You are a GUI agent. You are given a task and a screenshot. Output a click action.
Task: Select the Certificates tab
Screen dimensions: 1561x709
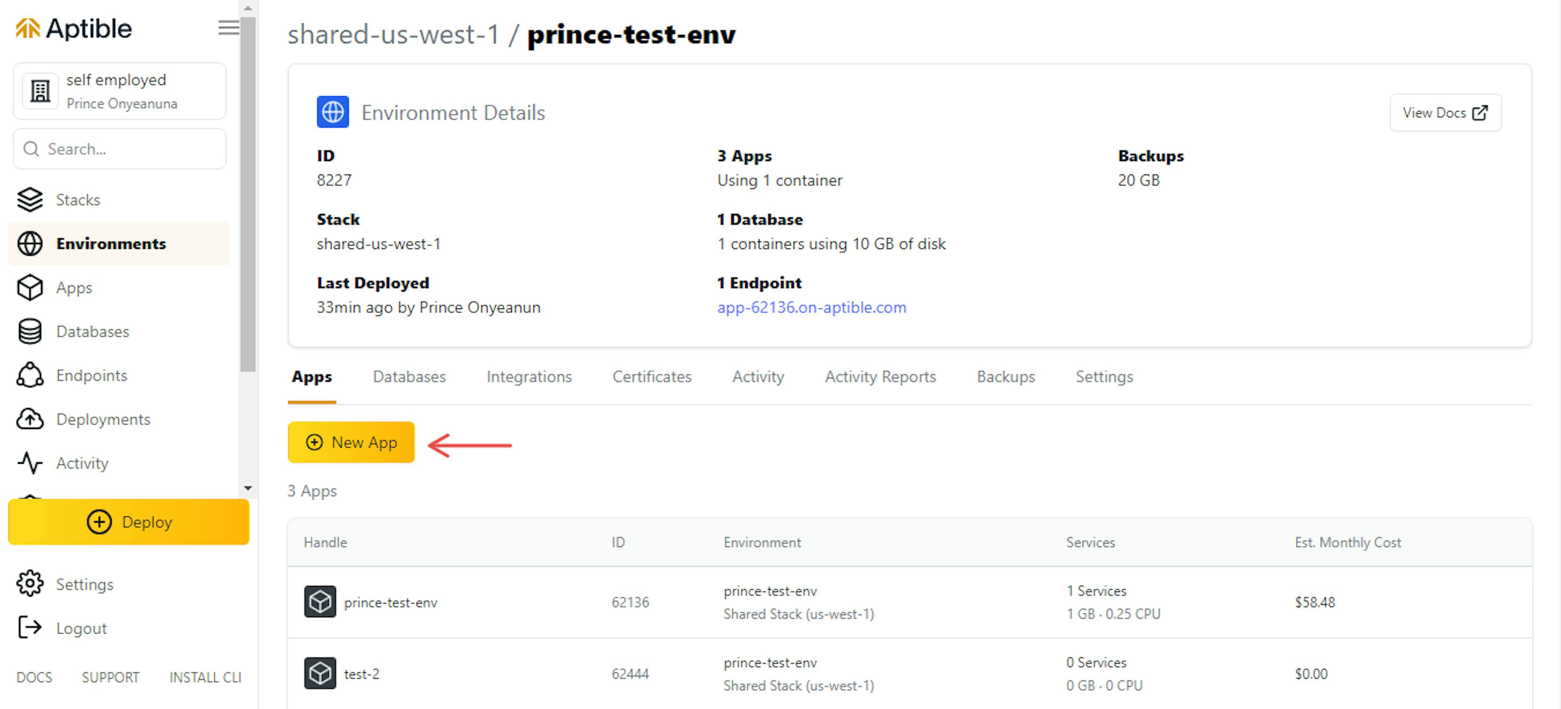652,377
